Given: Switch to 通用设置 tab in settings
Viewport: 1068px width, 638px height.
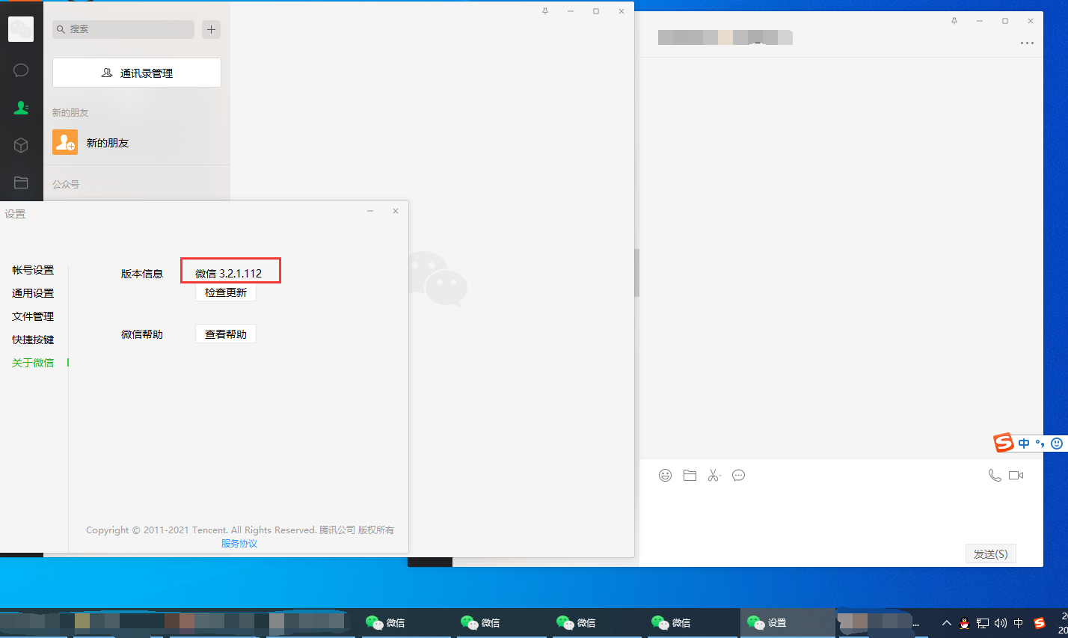Looking at the screenshot, I should (x=33, y=293).
